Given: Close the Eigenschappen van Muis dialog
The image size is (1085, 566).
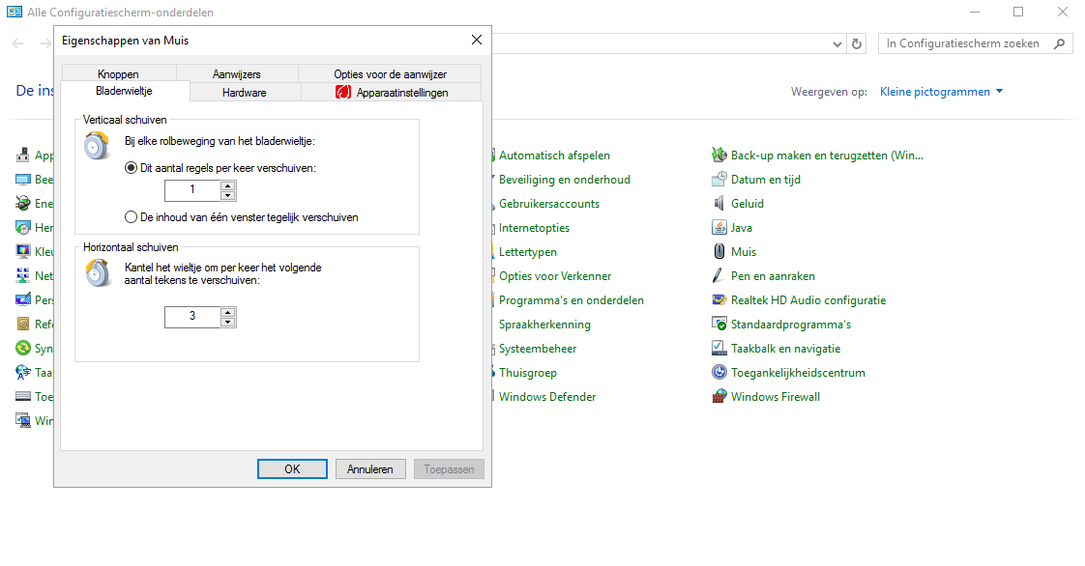Looking at the screenshot, I should (x=477, y=40).
